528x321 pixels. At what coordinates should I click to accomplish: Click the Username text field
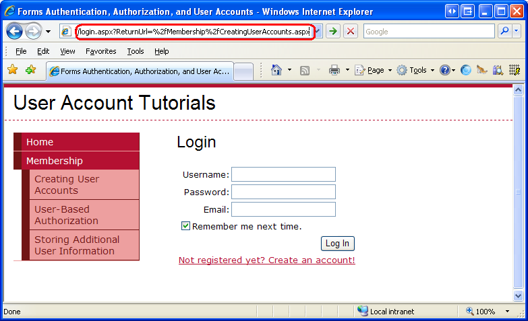(283, 174)
